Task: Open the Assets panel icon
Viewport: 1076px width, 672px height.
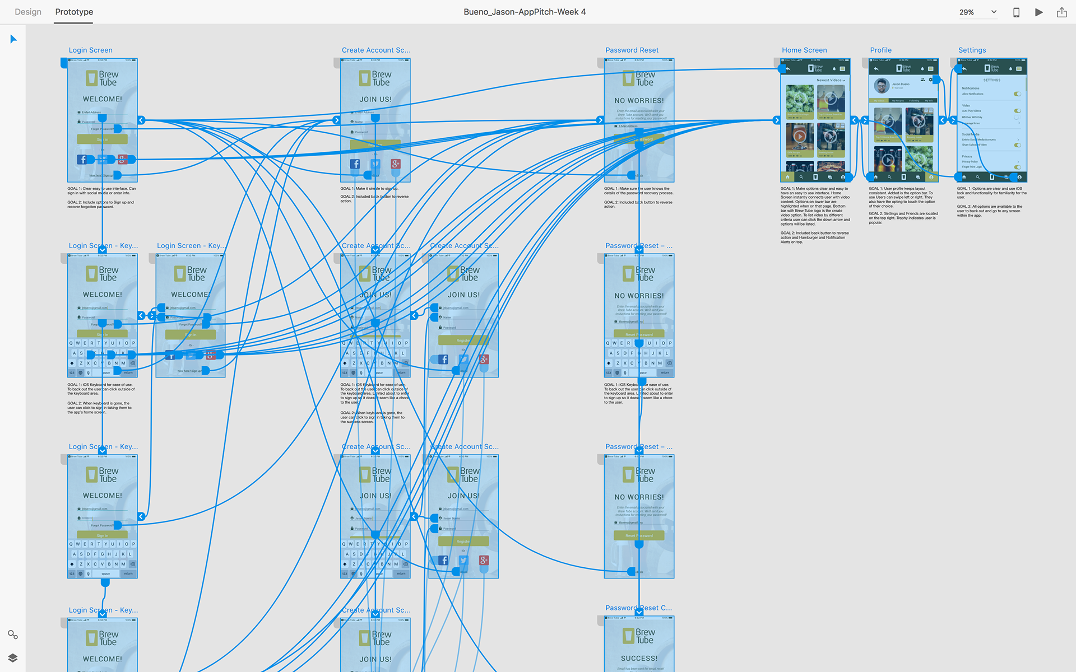Action: coord(12,634)
